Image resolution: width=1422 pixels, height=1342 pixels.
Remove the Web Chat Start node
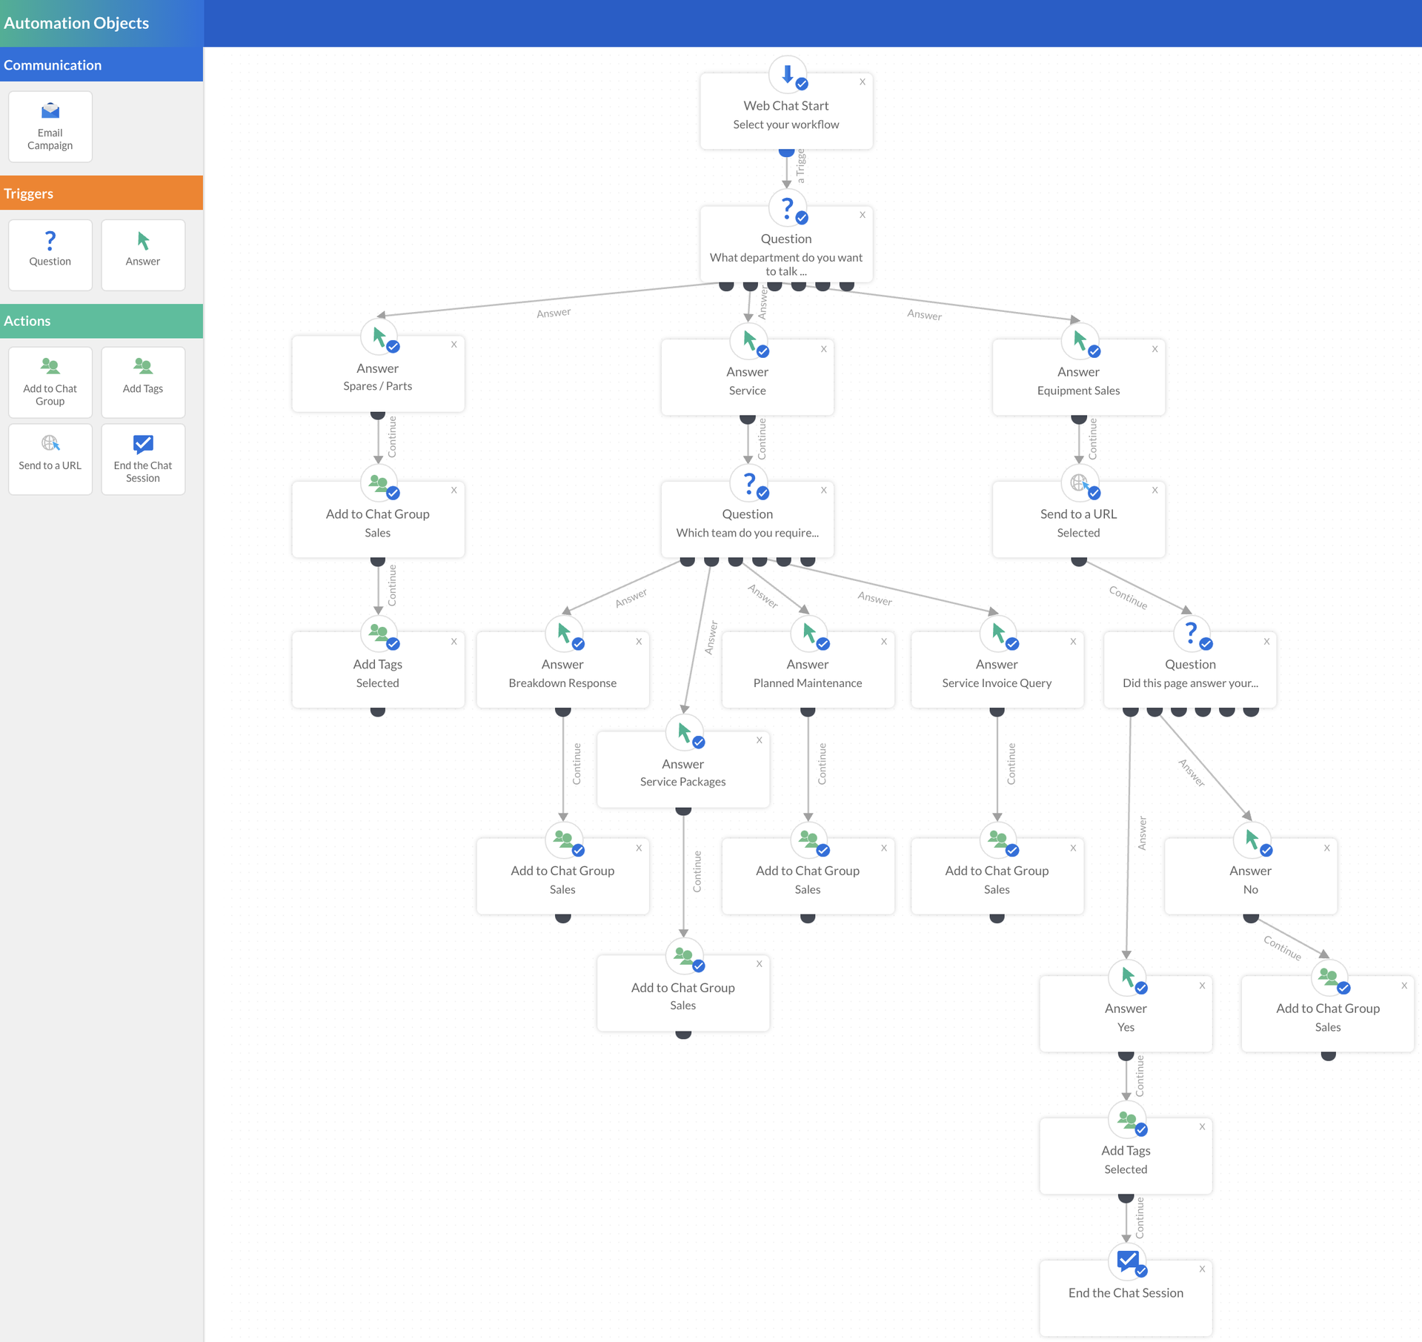point(863,82)
